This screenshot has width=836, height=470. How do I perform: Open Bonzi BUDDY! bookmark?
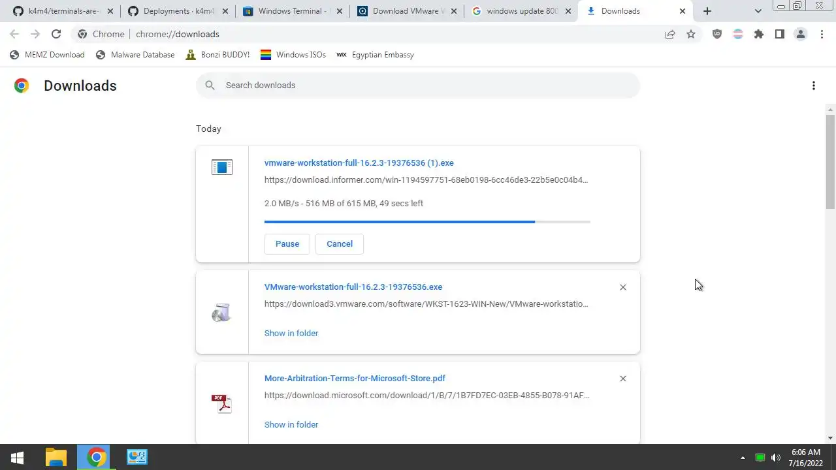click(x=217, y=55)
